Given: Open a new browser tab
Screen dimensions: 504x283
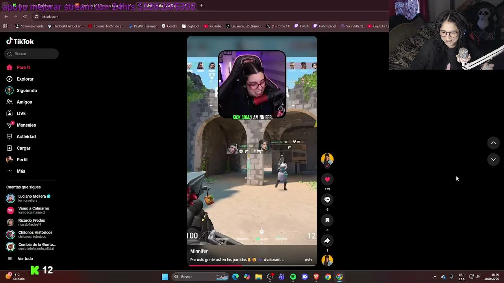Looking at the screenshot, I should point(202,6).
